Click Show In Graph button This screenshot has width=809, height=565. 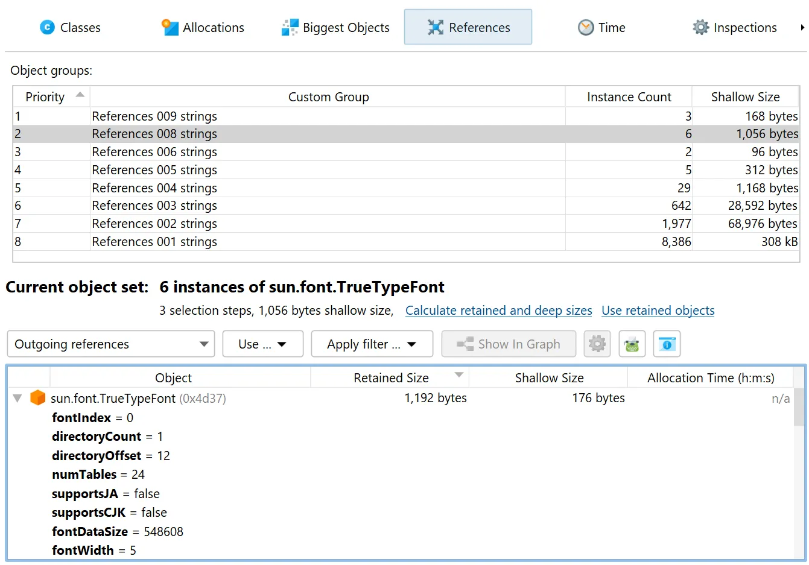pyautogui.click(x=509, y=344)
